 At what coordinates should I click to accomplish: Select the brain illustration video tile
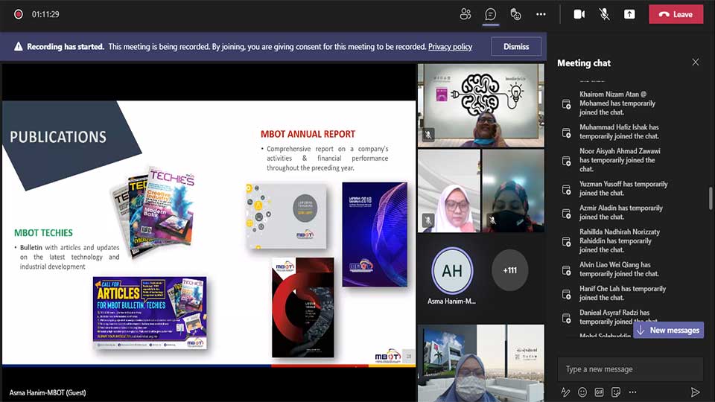click(x=481, y=105)
